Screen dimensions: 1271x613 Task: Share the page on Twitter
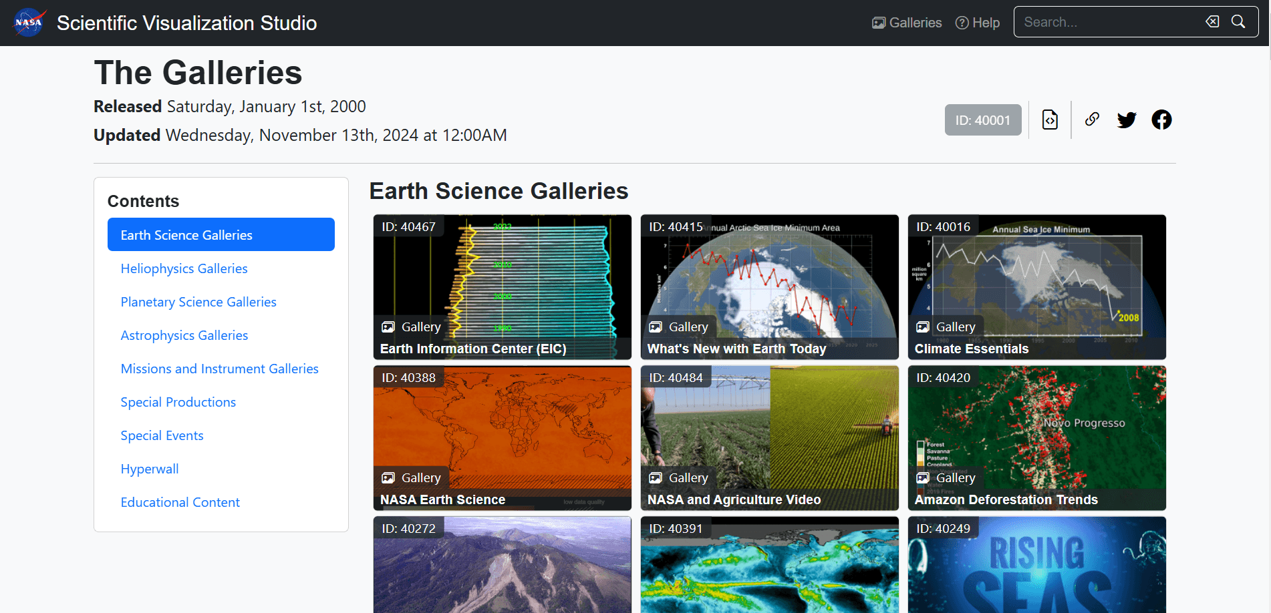(1127, 120)
